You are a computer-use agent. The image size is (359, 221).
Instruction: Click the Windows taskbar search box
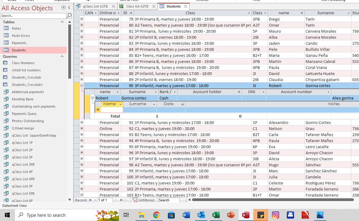point(67,215)
